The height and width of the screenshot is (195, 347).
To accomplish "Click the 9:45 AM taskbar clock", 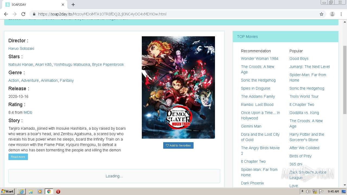I will coord(333,191).
